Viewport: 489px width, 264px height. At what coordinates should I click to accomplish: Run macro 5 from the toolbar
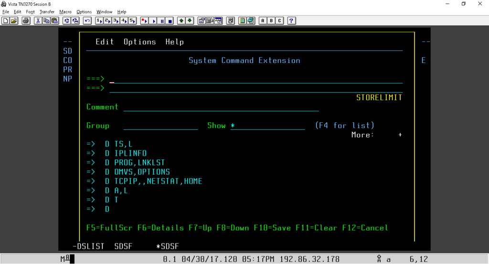click(x=133, y=21)
